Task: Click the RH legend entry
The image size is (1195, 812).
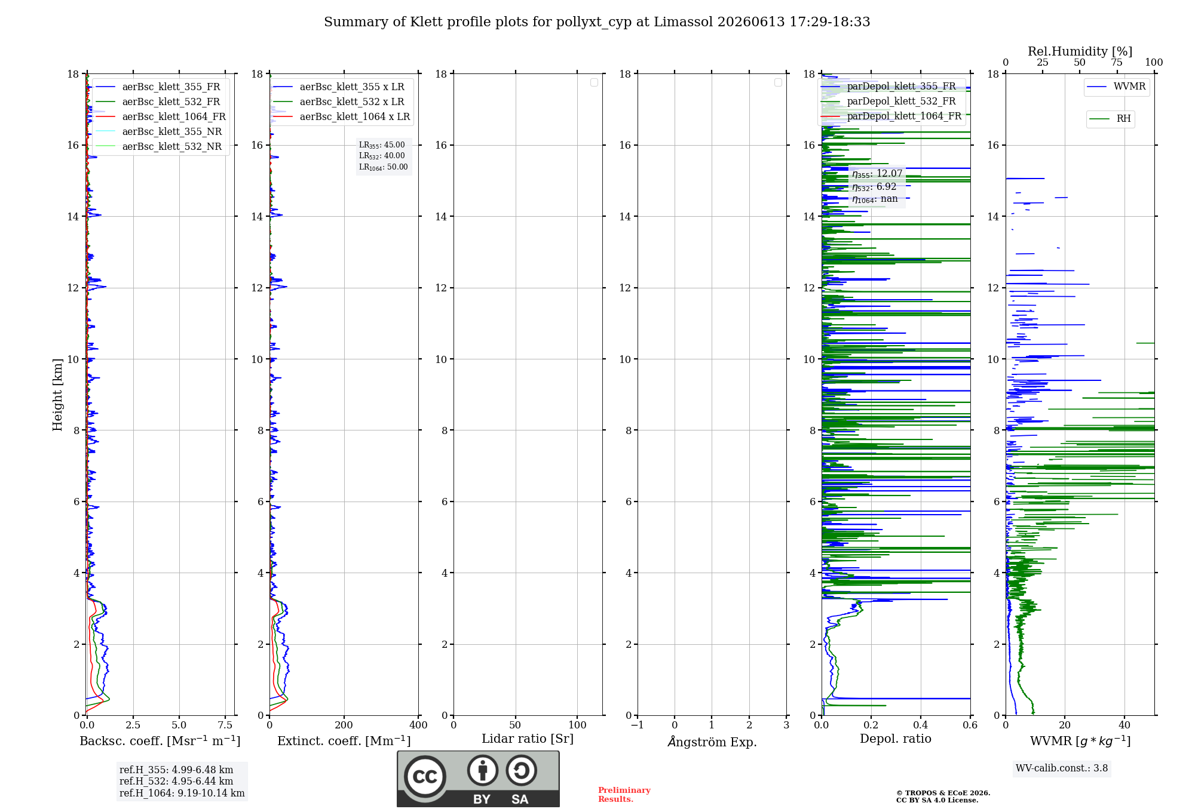Action: coord(1111,119)
